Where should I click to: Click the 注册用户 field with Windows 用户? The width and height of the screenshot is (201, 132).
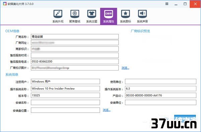pyautogui.click(x=65, y=82)
